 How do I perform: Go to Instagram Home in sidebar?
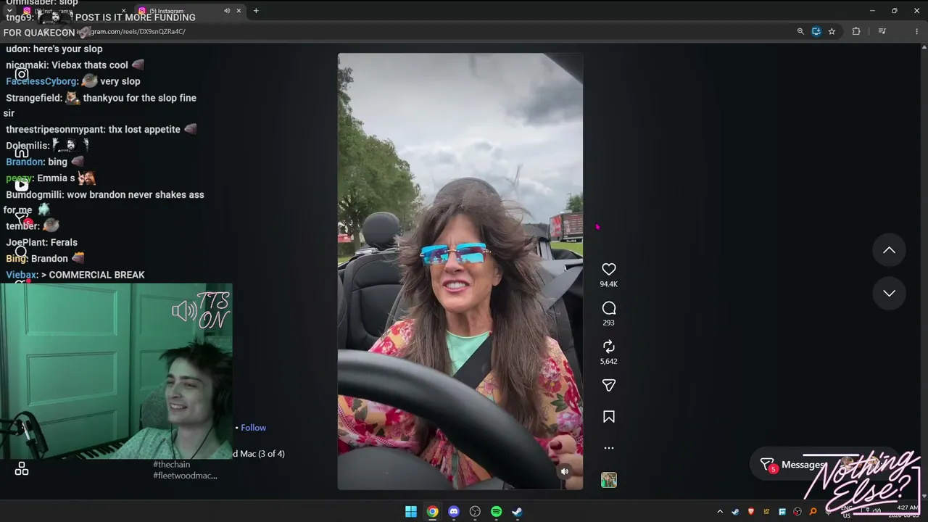pos(22,152)
